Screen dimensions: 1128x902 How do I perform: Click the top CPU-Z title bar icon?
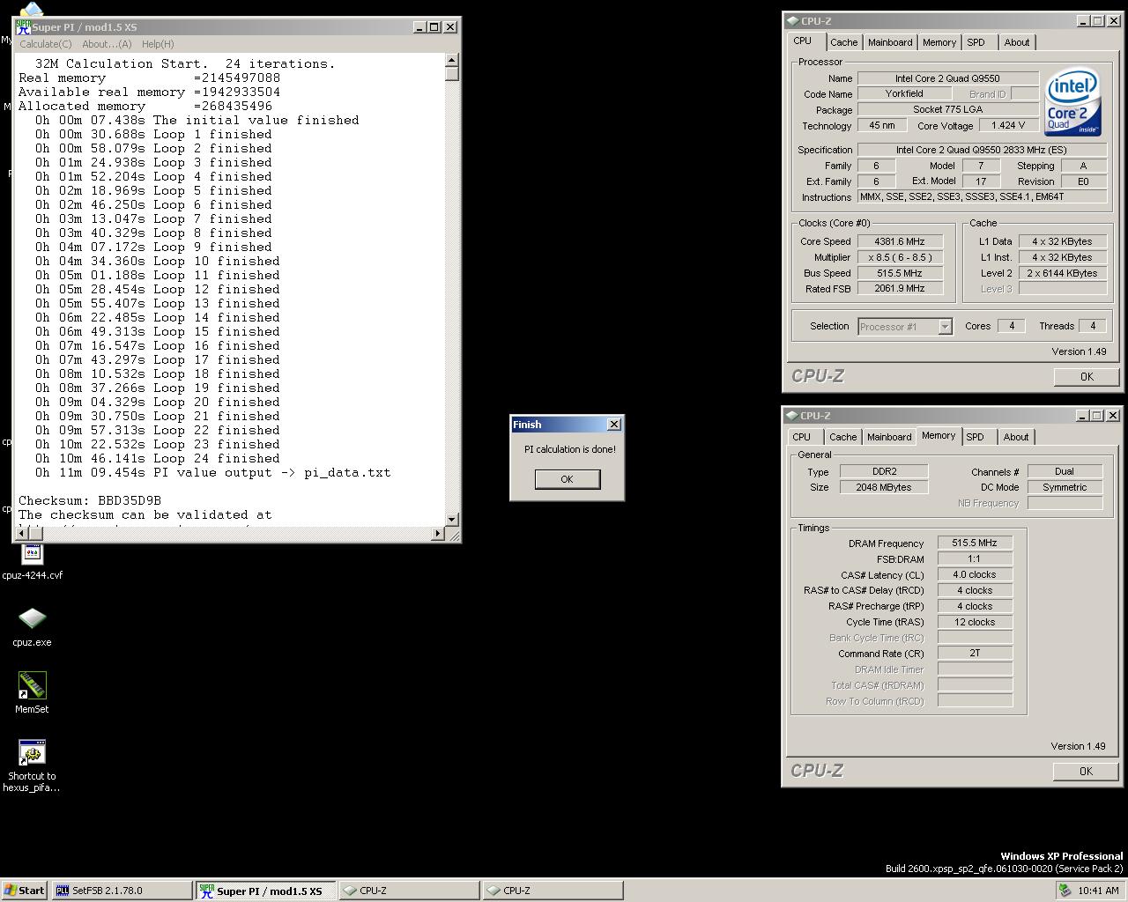click(x=792, y=21)
